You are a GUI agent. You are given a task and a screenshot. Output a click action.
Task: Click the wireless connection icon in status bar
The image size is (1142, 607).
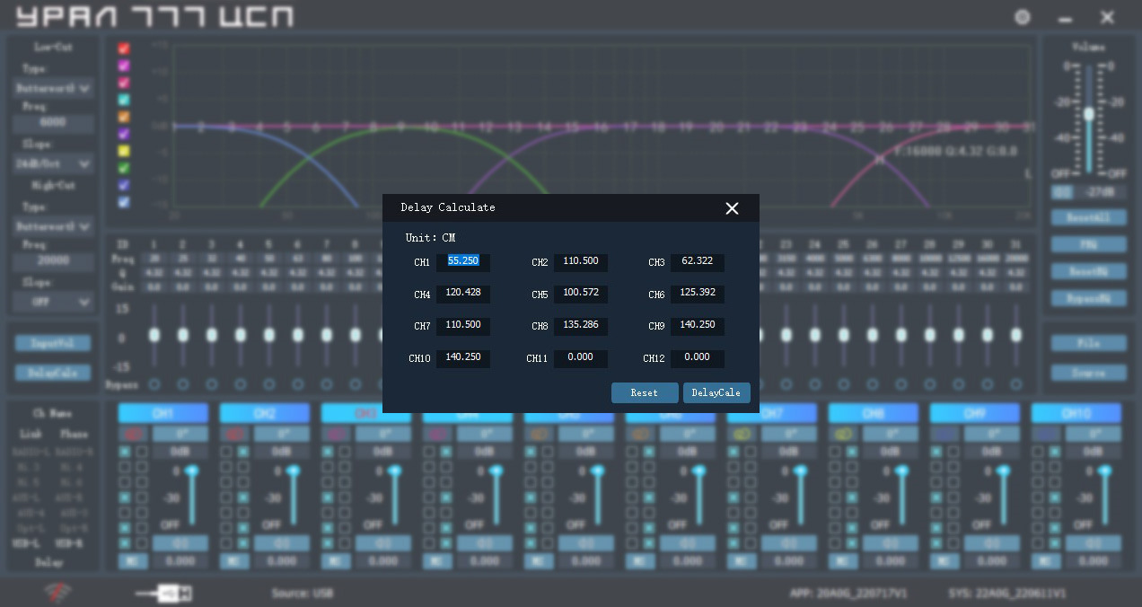[58, 593]
